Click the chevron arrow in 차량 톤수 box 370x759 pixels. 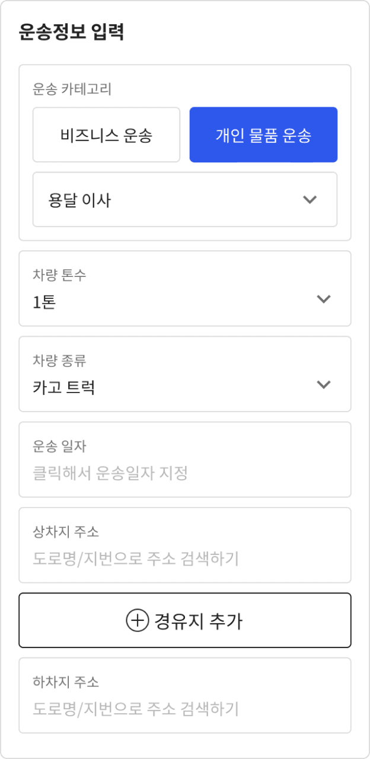click(323, 299)
